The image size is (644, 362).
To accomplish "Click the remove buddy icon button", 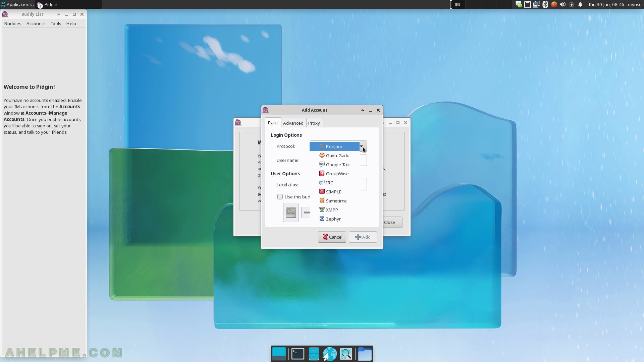I will (306, 213).
